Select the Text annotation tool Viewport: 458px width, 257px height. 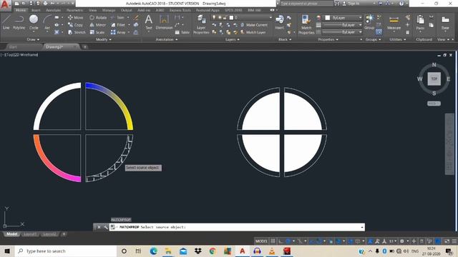[x=149, y=22]
